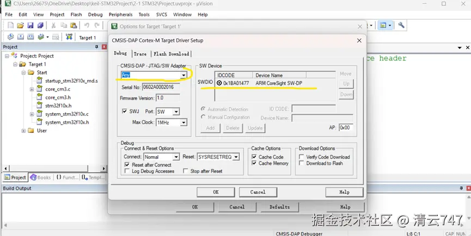
Task: Open editor tab list dropdown arrow
Action: click(460, 48)
